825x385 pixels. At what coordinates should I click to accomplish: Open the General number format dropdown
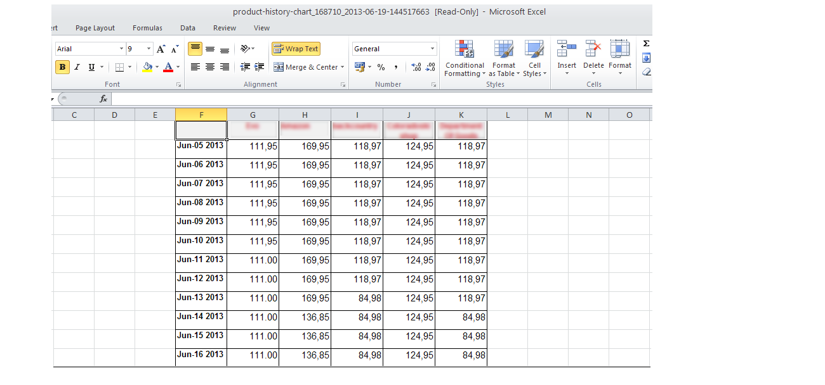433,49
